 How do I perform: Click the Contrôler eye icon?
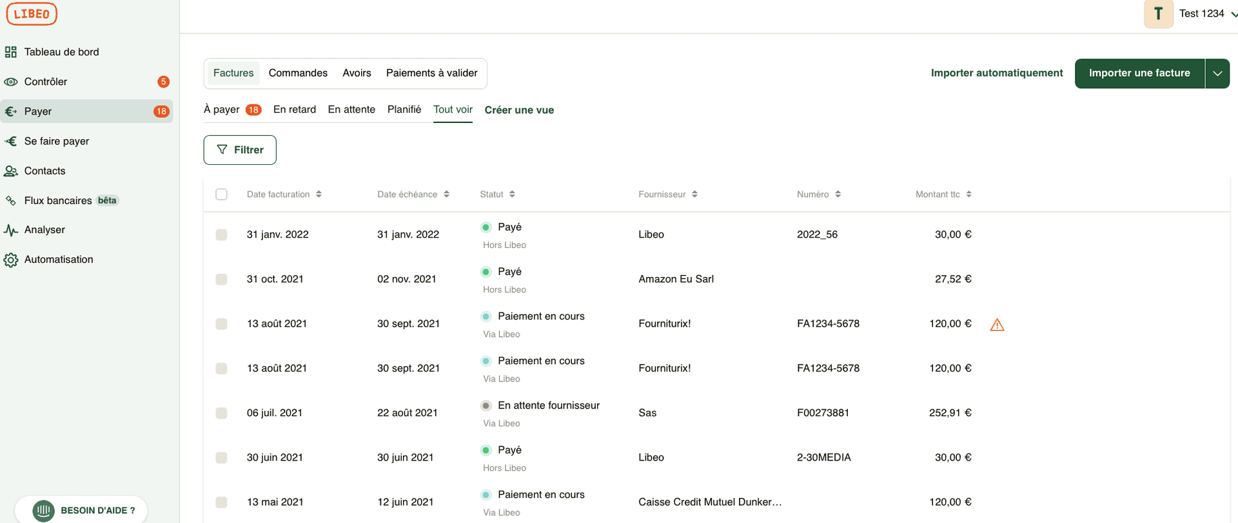11,82
